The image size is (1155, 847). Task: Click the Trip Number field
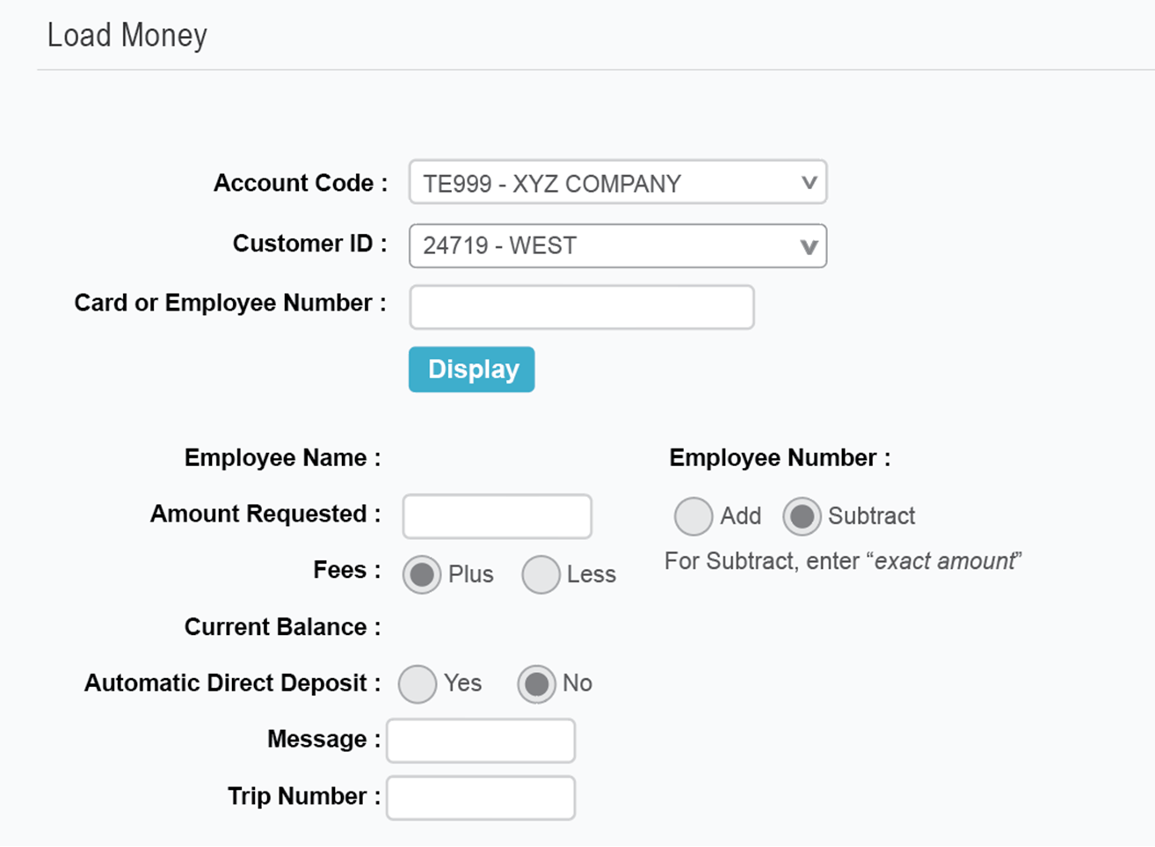(x=480, y=797)
